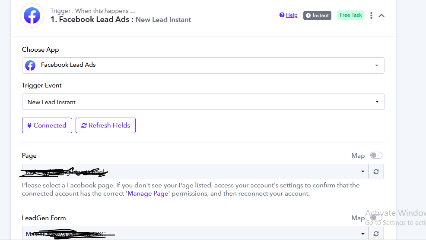Click the plug icon on Connected button
Screen dimensions: 426x240
click(x=29, y=125)
